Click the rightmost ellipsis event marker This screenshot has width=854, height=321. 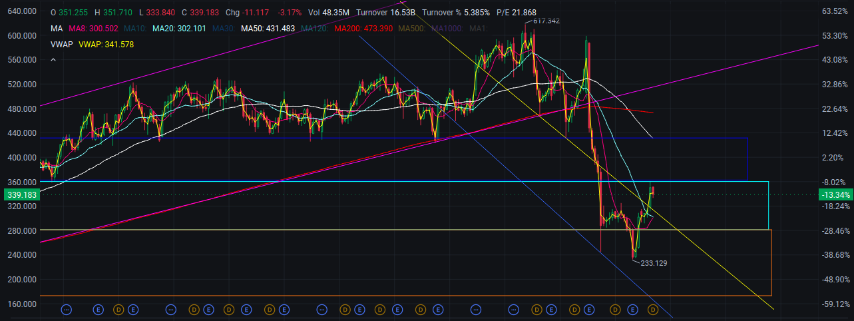(x=513, y=310)
